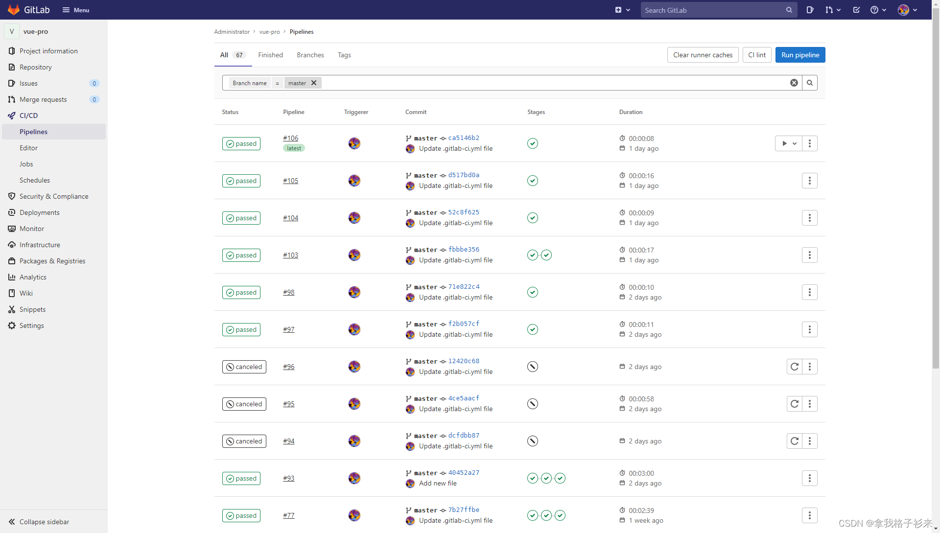Image resolution: width=940 pixels, height=533 pixels.
Task: Click the Run pipeline button
Action: 800,55
